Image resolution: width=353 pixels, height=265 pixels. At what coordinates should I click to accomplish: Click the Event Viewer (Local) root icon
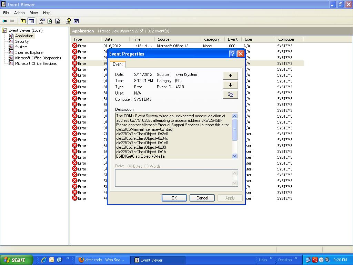pyautogui.click(x=4, y=30)
